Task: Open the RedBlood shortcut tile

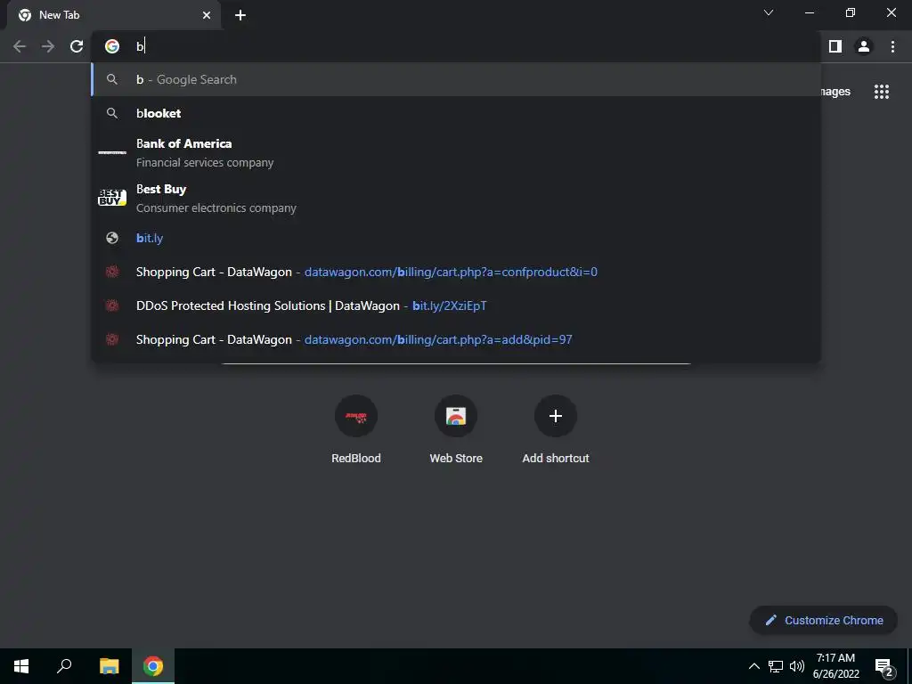Action: tap(356, 430)
